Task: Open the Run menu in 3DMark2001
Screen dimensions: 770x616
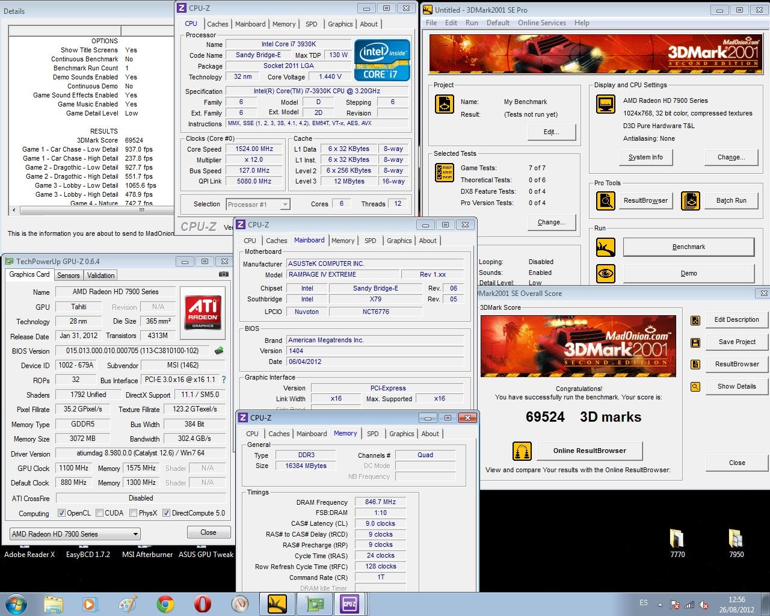Action: [x=472, y=23]
